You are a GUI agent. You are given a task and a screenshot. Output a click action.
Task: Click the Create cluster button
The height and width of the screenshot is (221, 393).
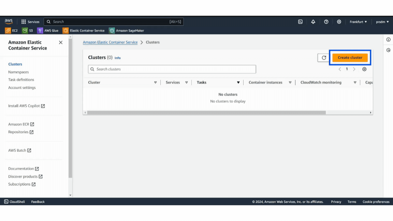pyautogui.click(x=350, y=58)
